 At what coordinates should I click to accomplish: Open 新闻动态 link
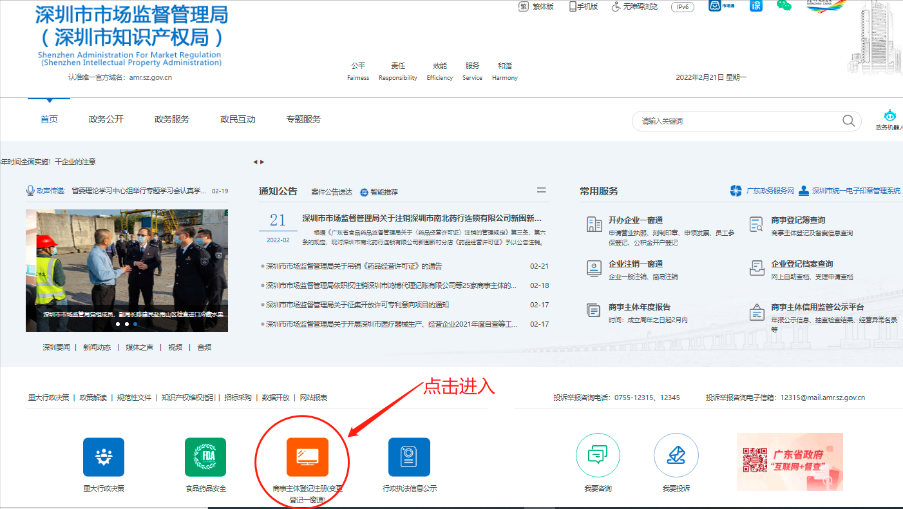[97, 347]
